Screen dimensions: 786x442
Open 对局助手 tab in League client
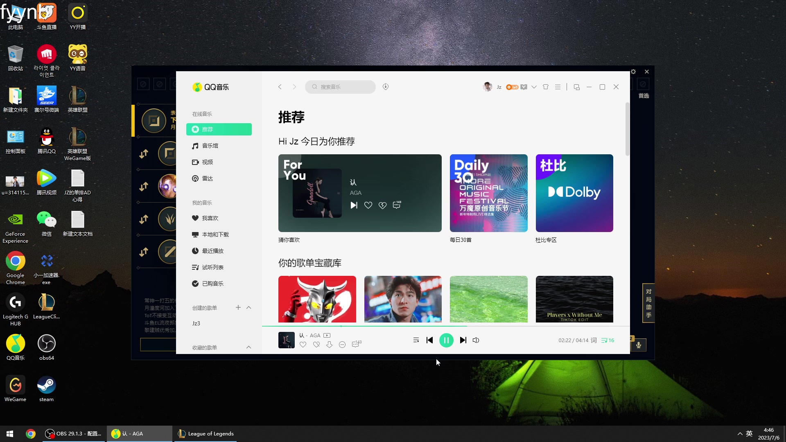click(x=648, y=303)
